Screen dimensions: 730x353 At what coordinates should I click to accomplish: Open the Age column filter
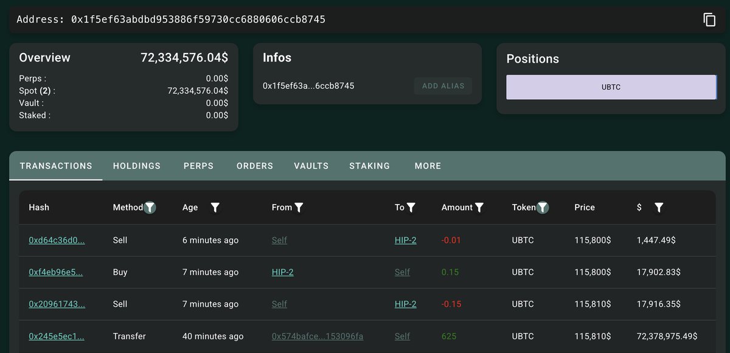point(215,208)
